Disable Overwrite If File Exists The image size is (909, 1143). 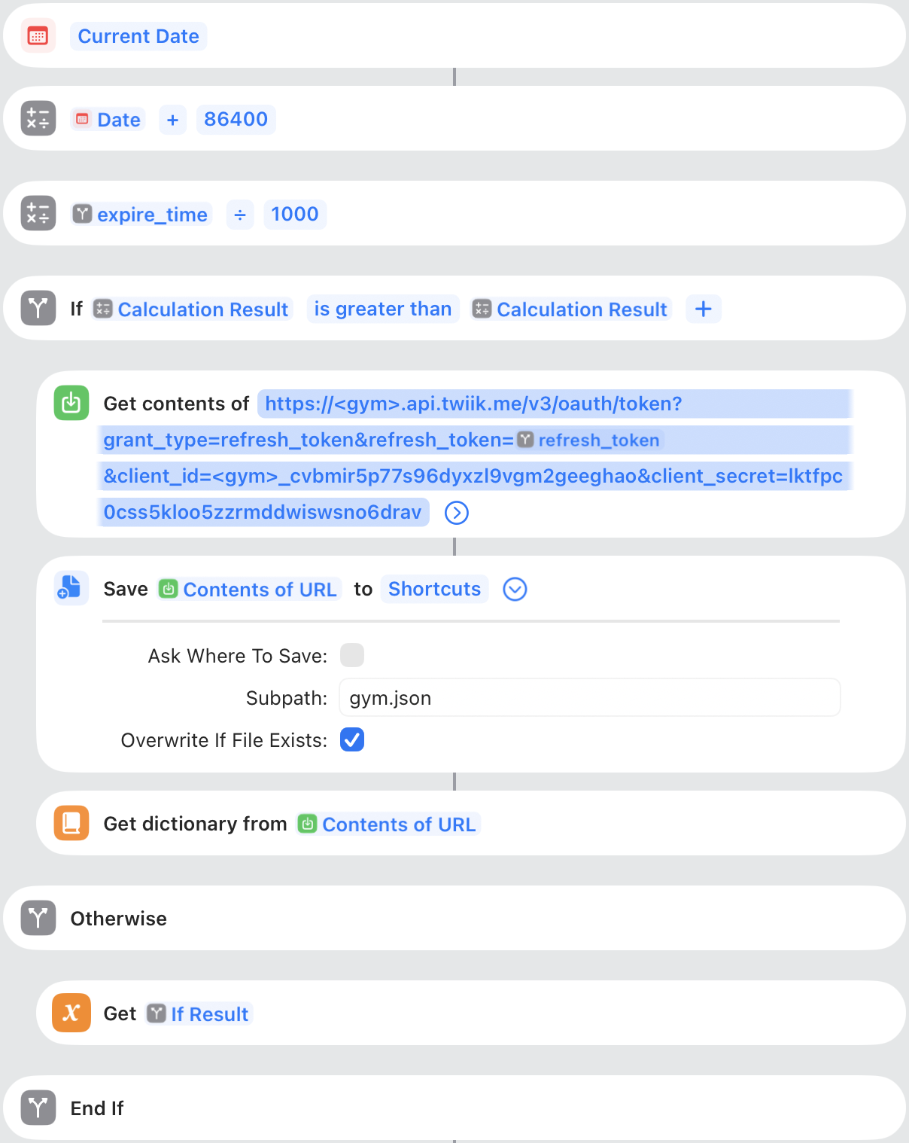(x=351, y=739)
